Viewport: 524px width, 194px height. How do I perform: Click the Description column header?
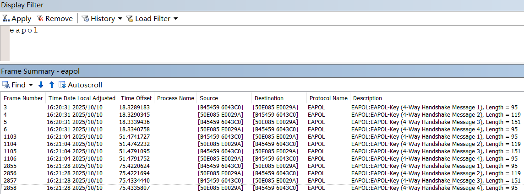(x=367, y=98)
